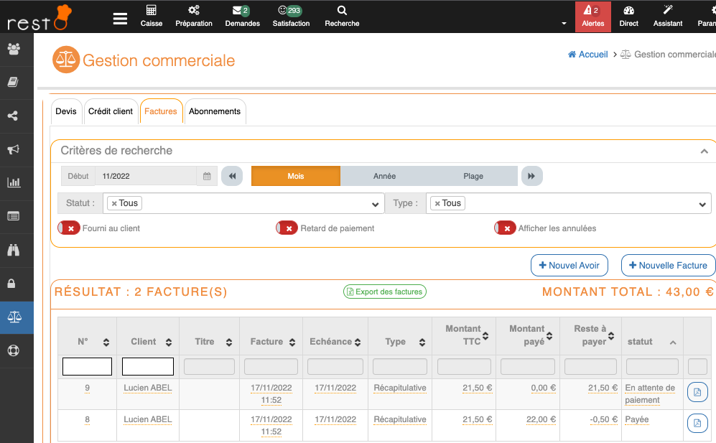The height and width of the screenshot is (443, 716).
Task: Switch to the Abonnements tab
Action: [x=215, y=112]
